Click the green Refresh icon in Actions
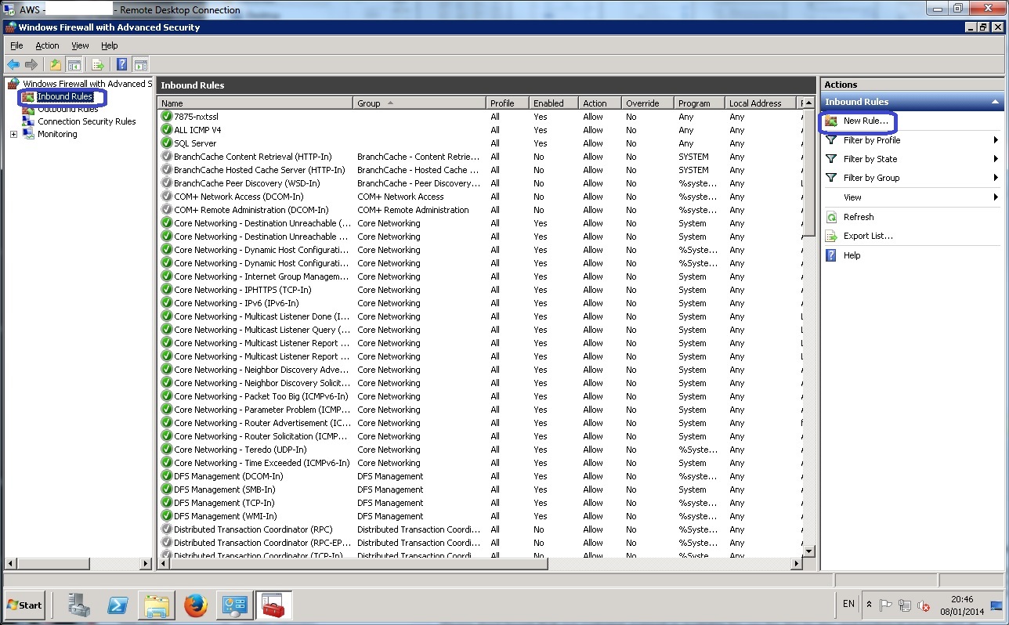1009x625 pixels. point(831,217)
